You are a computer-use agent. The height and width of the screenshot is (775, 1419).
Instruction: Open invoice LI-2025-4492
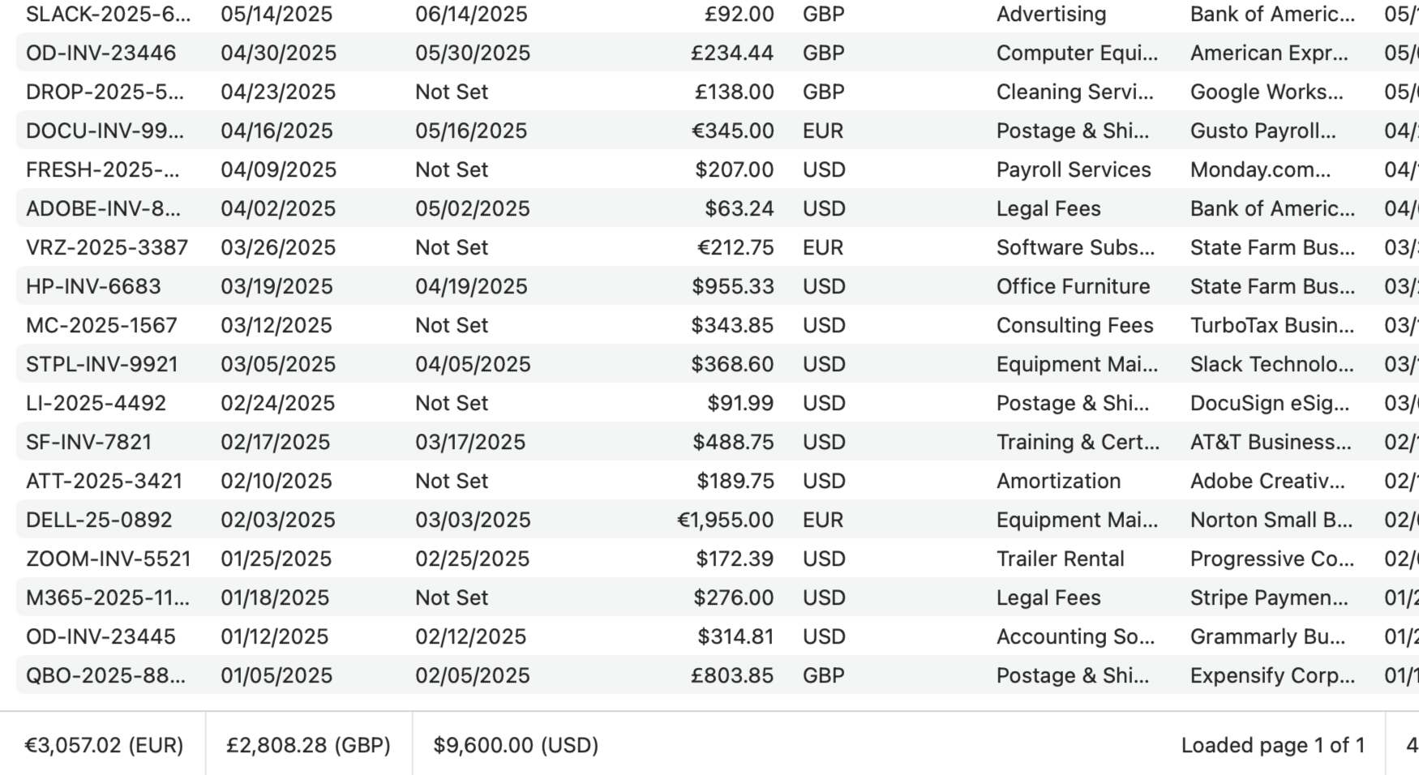pos(90,403)
